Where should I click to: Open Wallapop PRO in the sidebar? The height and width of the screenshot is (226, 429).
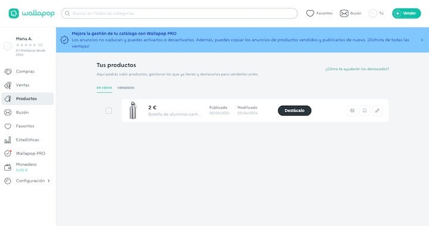coord(30,153)
